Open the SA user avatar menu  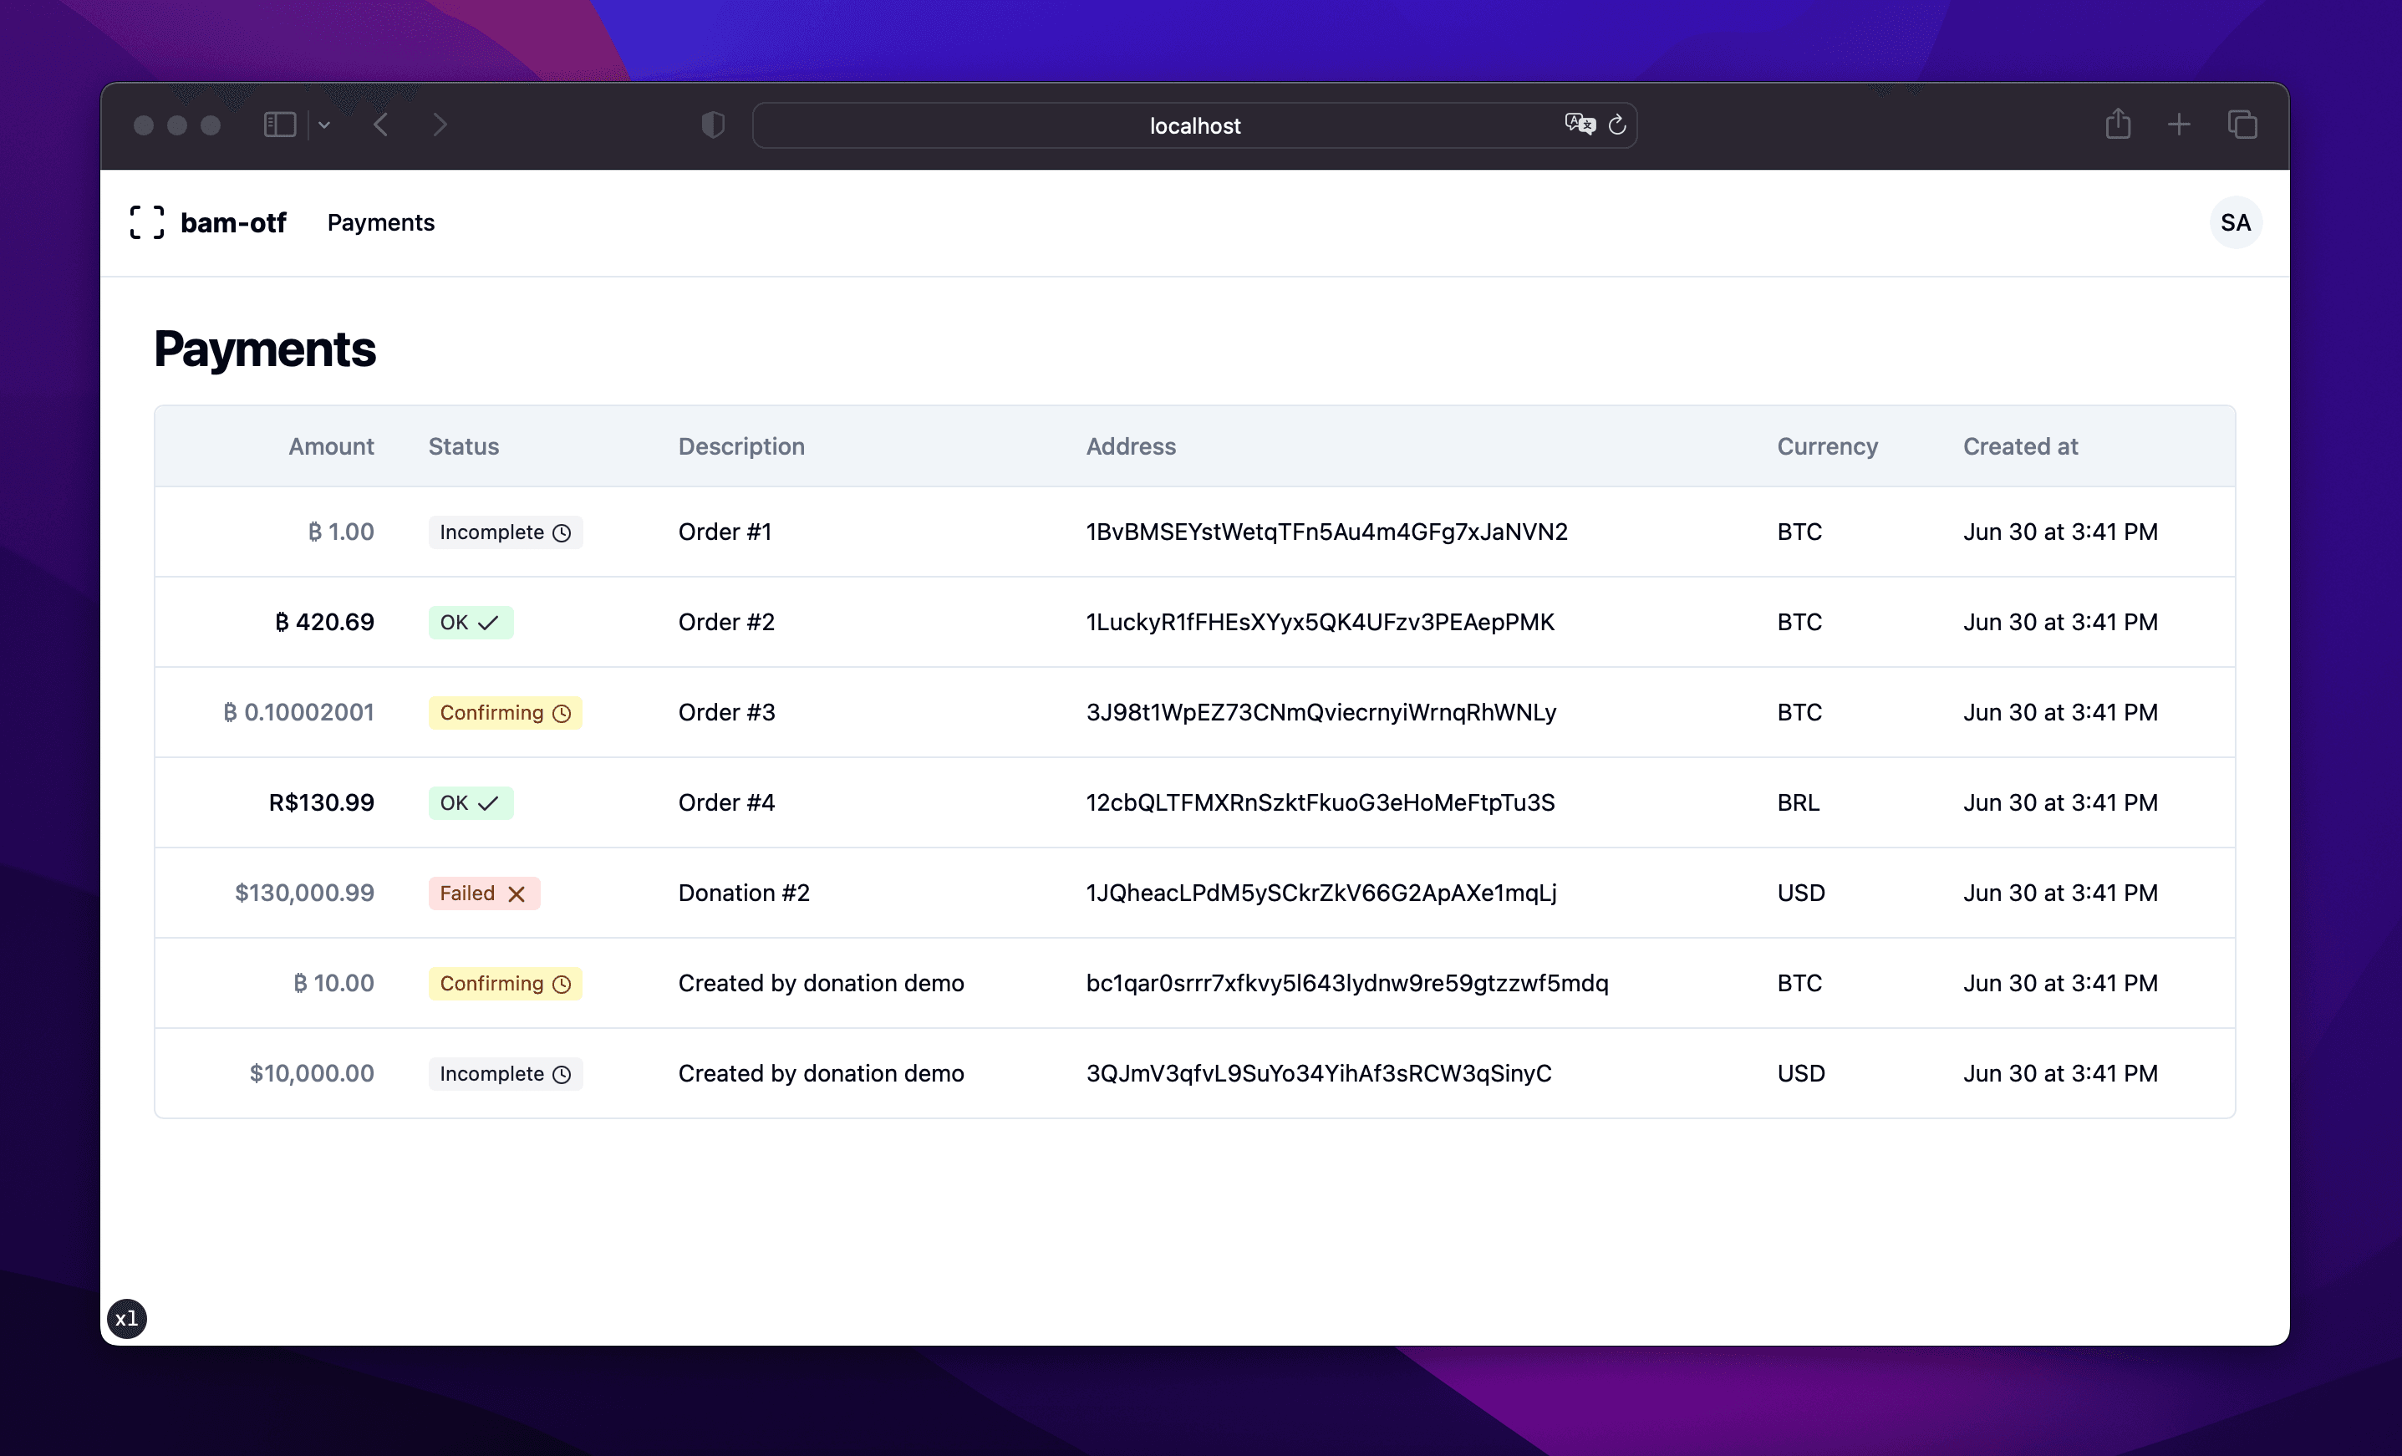tap(2234, 222)
